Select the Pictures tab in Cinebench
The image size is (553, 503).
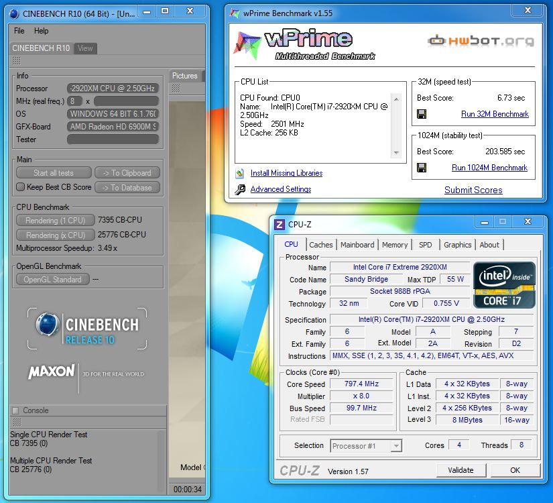click(x=185, y=76)
